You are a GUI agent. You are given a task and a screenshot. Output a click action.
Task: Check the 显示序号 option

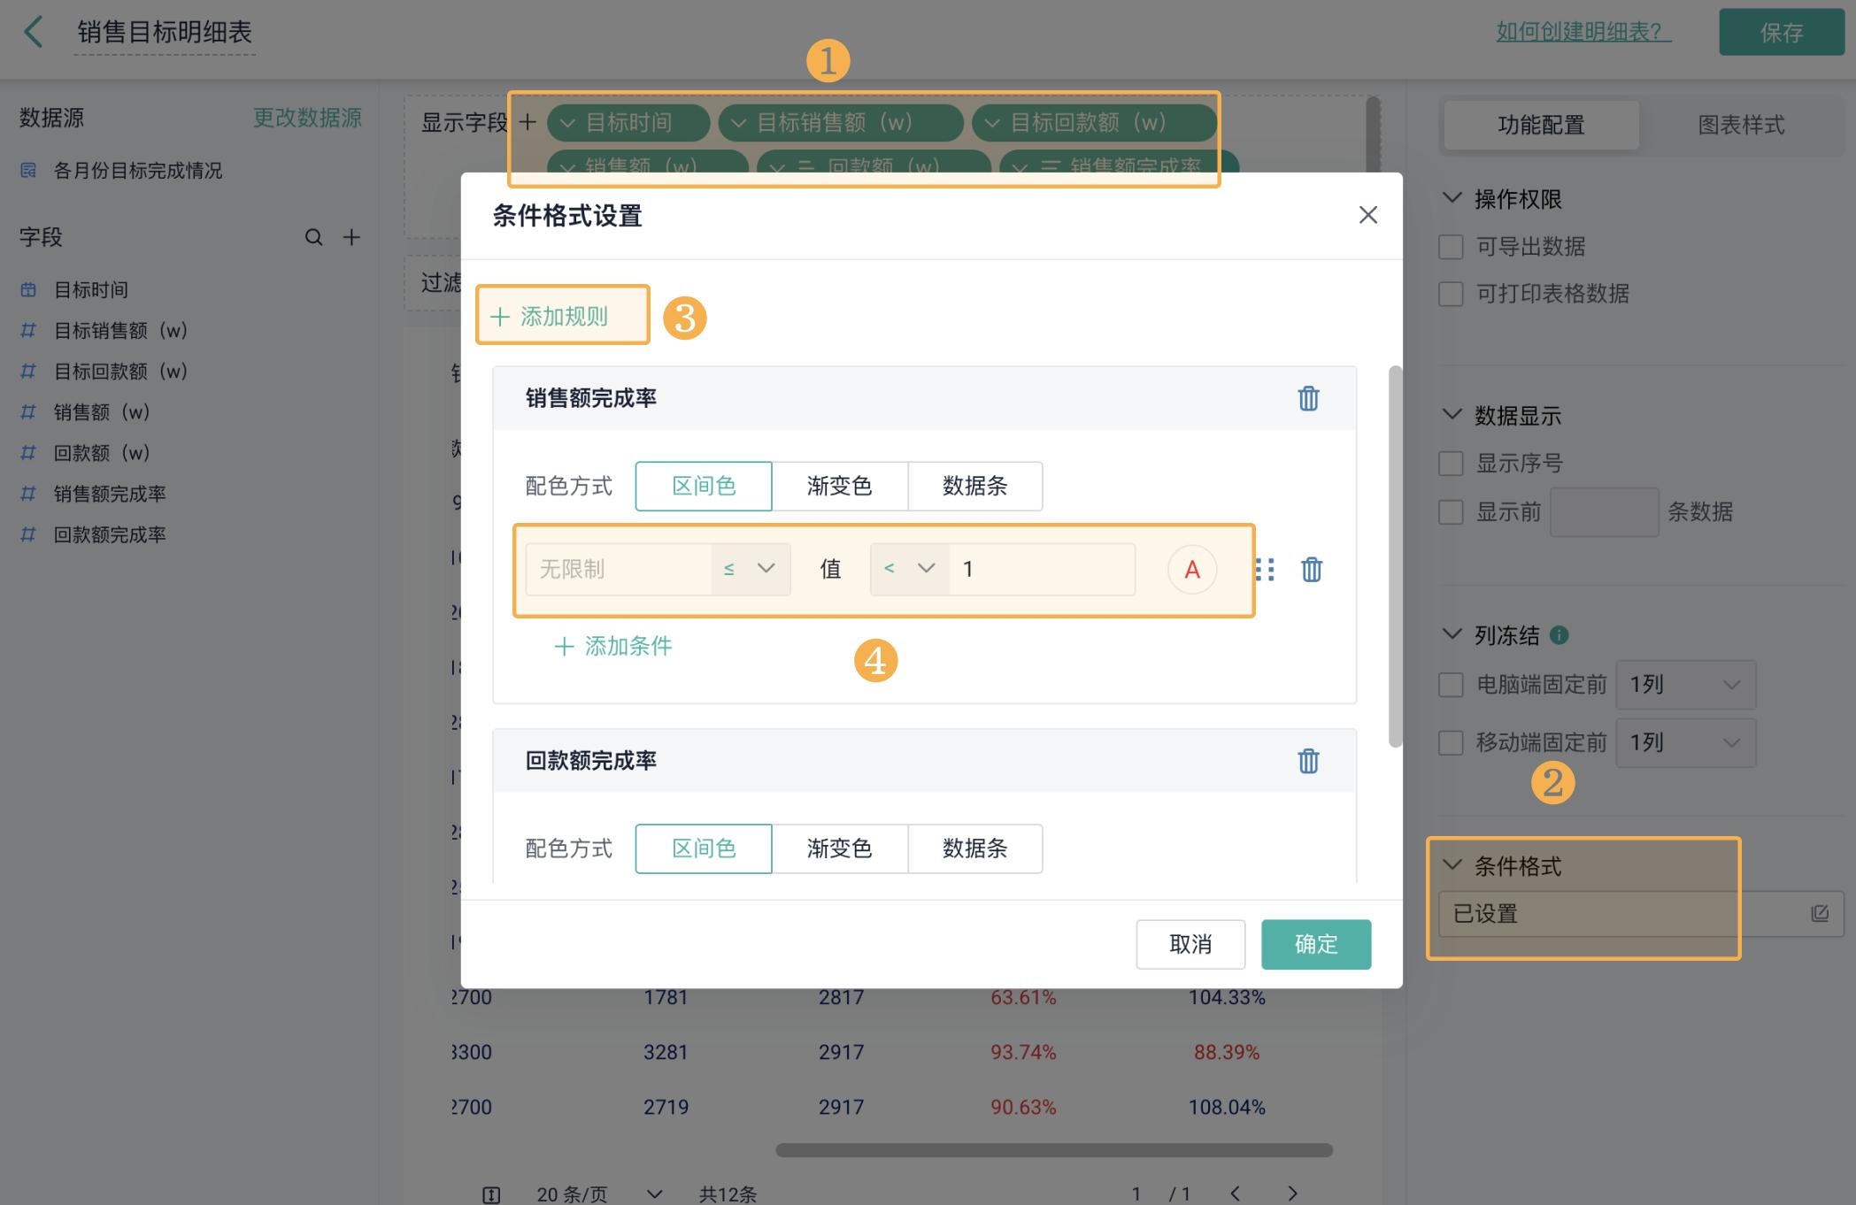coord(1449,463)
